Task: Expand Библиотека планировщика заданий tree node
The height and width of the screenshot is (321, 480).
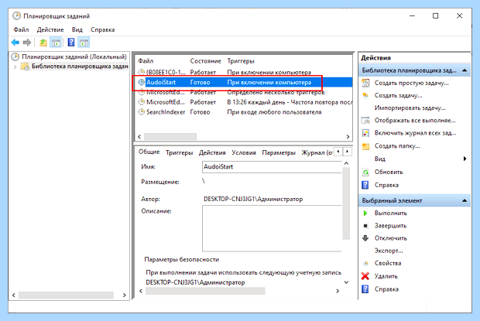Action: (x=15, y=67)
